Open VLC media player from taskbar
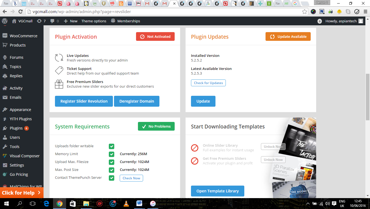This screenshot has height=209, width=370. 126,203
